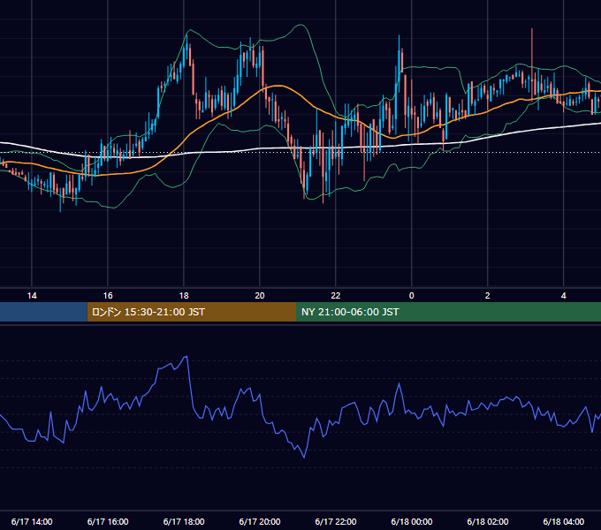Click the 6/17 14:00 date label
The width and height of the screenshot is (601, 530).
click(32, 521)
